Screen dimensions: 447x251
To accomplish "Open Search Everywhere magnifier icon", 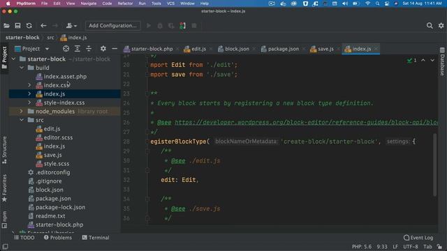I will pyautogui.click(x=430, y=26).
